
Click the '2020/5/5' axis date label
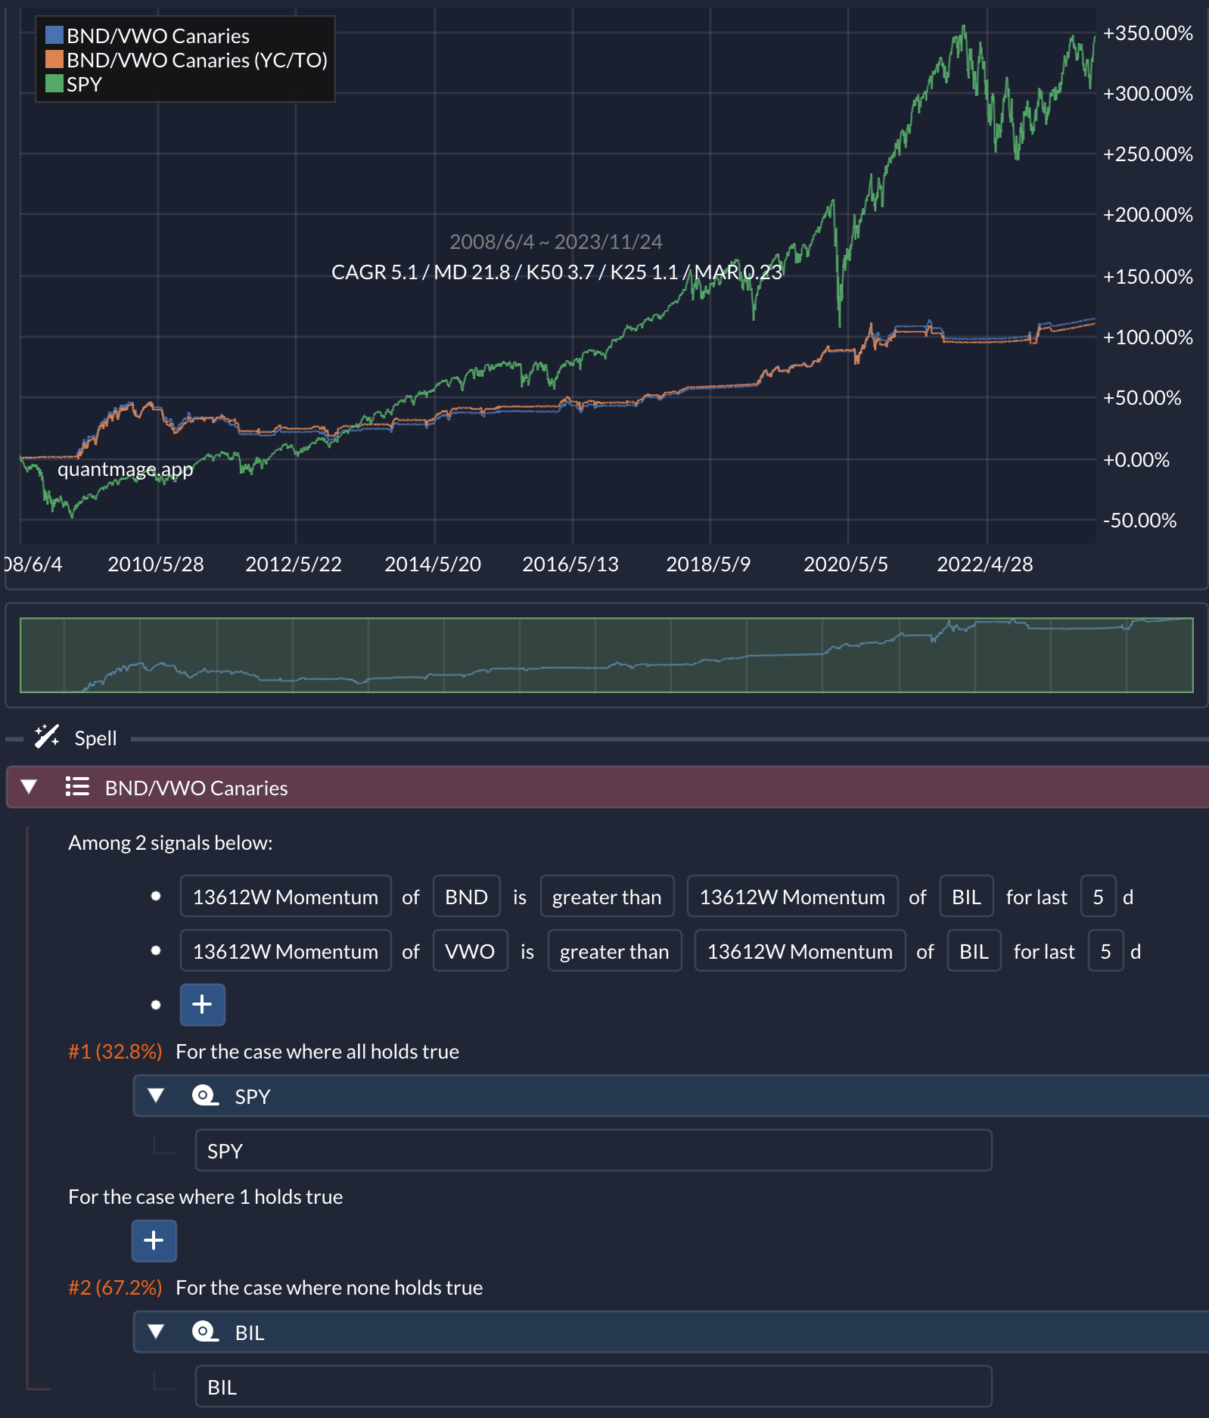[x=846, y=564]
